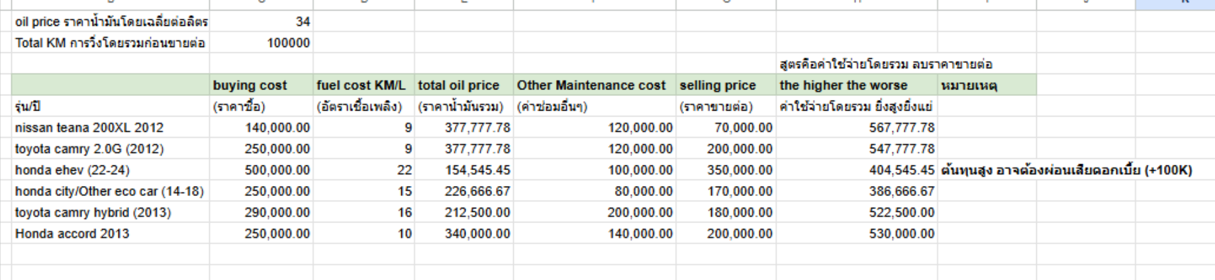Select honda city maintenance cost 80,000.00
Image resolution: width=1215 pixels, height=280 pixels.
[595, 191]
